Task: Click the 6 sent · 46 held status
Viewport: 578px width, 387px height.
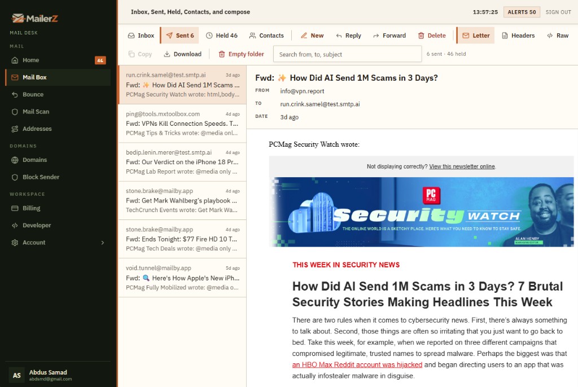Action: 446,54
